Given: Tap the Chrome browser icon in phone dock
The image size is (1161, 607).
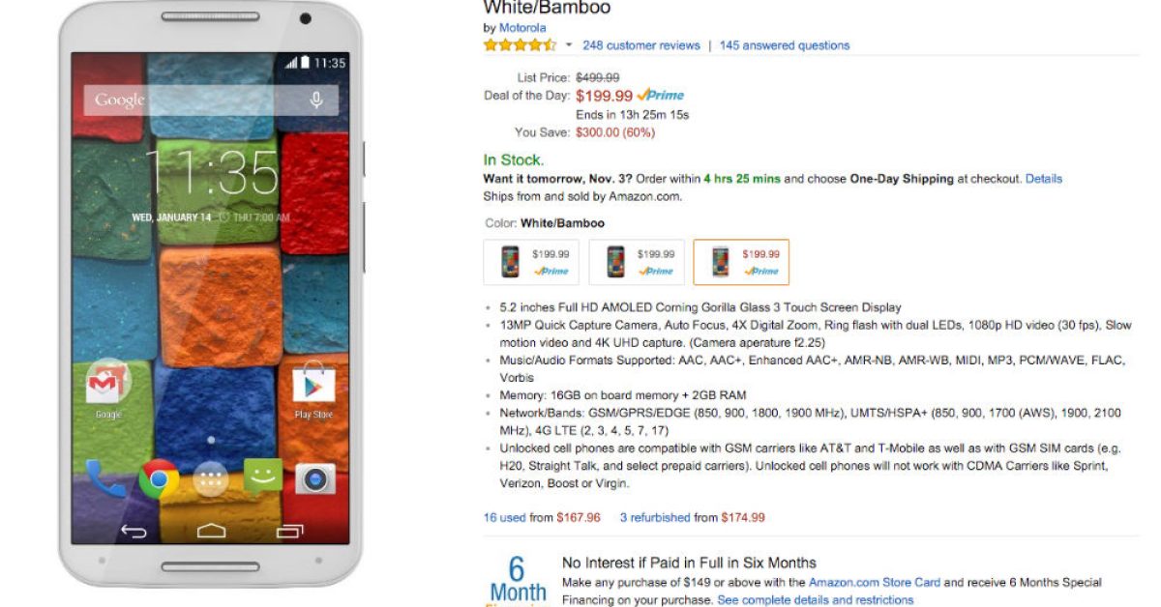Looking at the screenshot, I should [159, 478].
